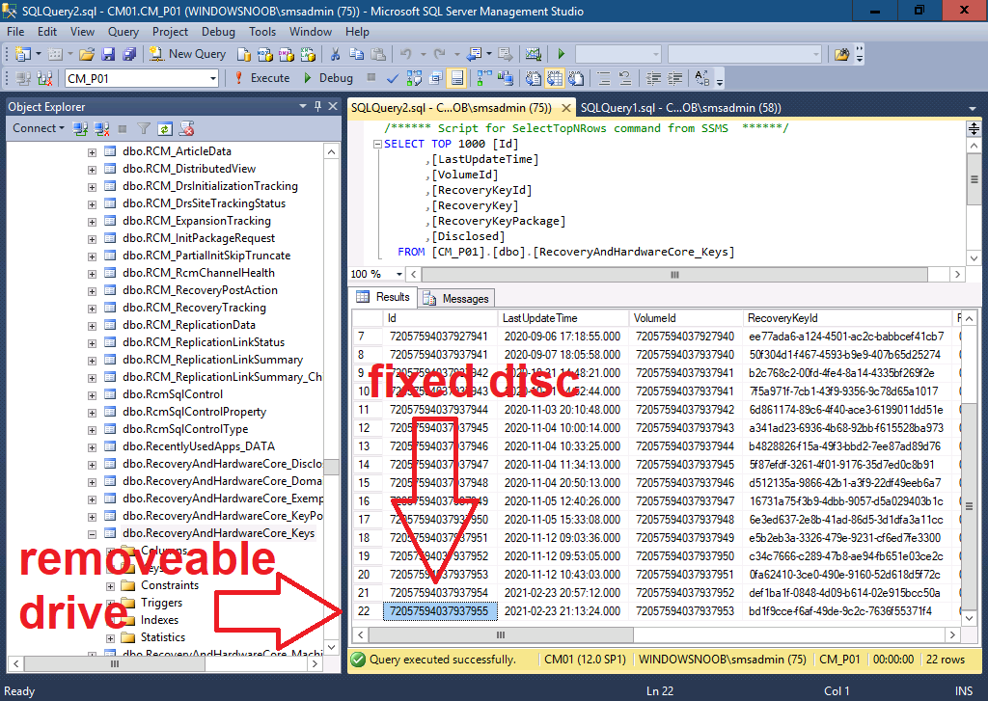Image resolution: width=988 pixels, height=701 pixels.
Task: Switch to the Messages tab
Action: 456,299
